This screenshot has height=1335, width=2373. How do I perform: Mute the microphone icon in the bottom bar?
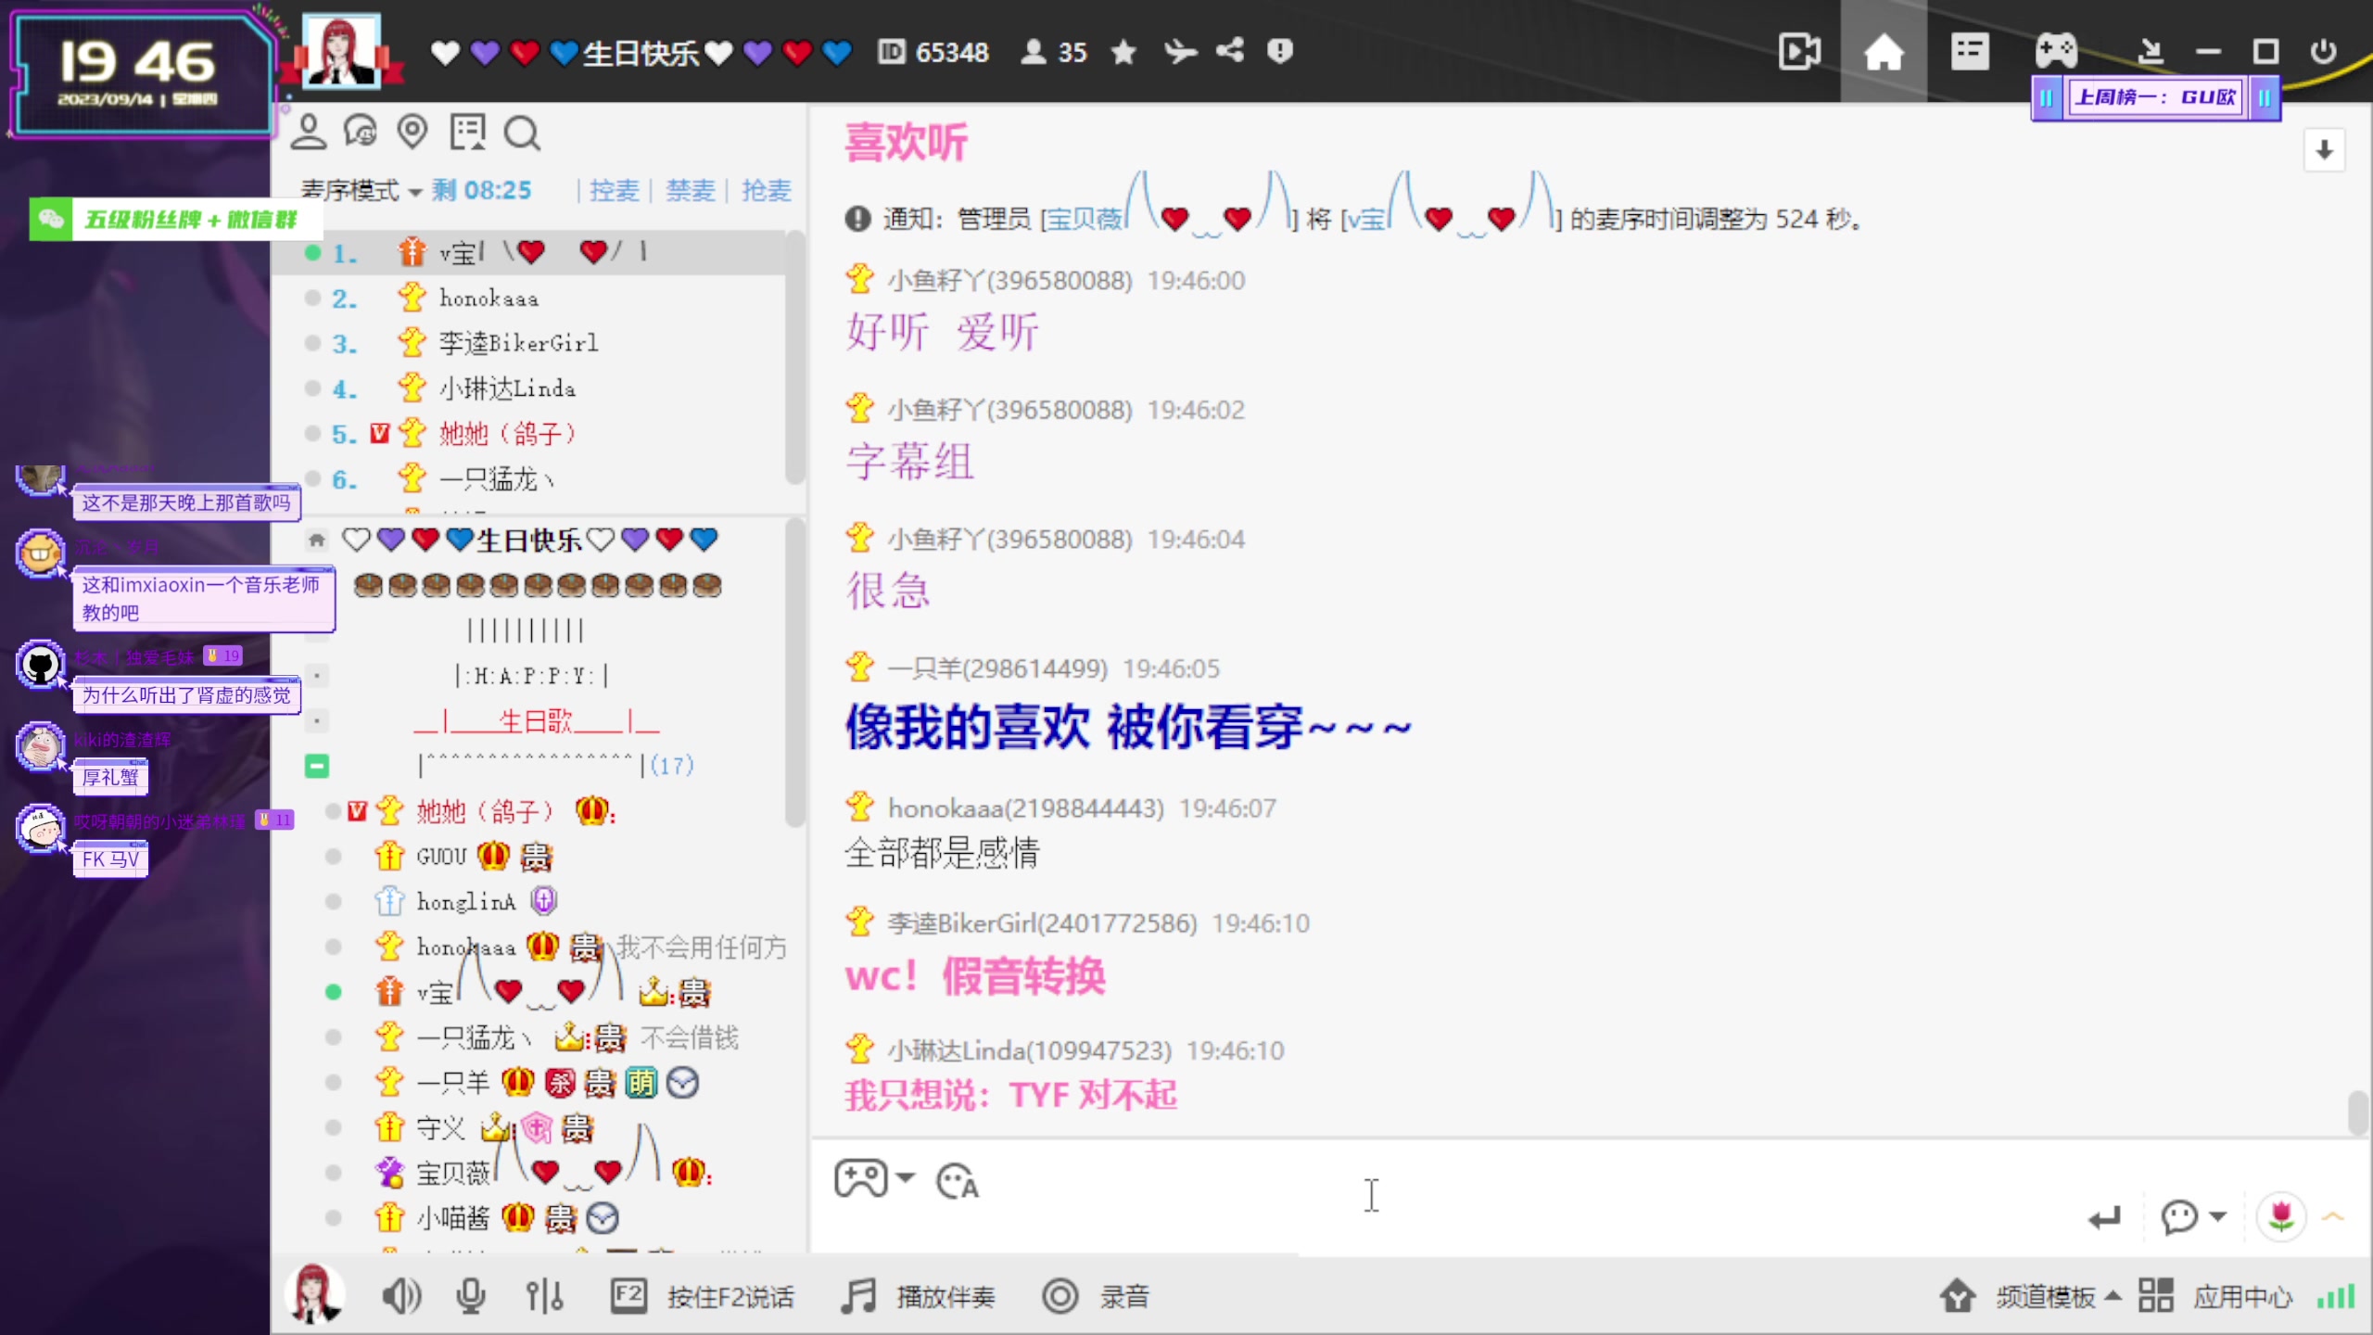click(x=470, y=1296)
